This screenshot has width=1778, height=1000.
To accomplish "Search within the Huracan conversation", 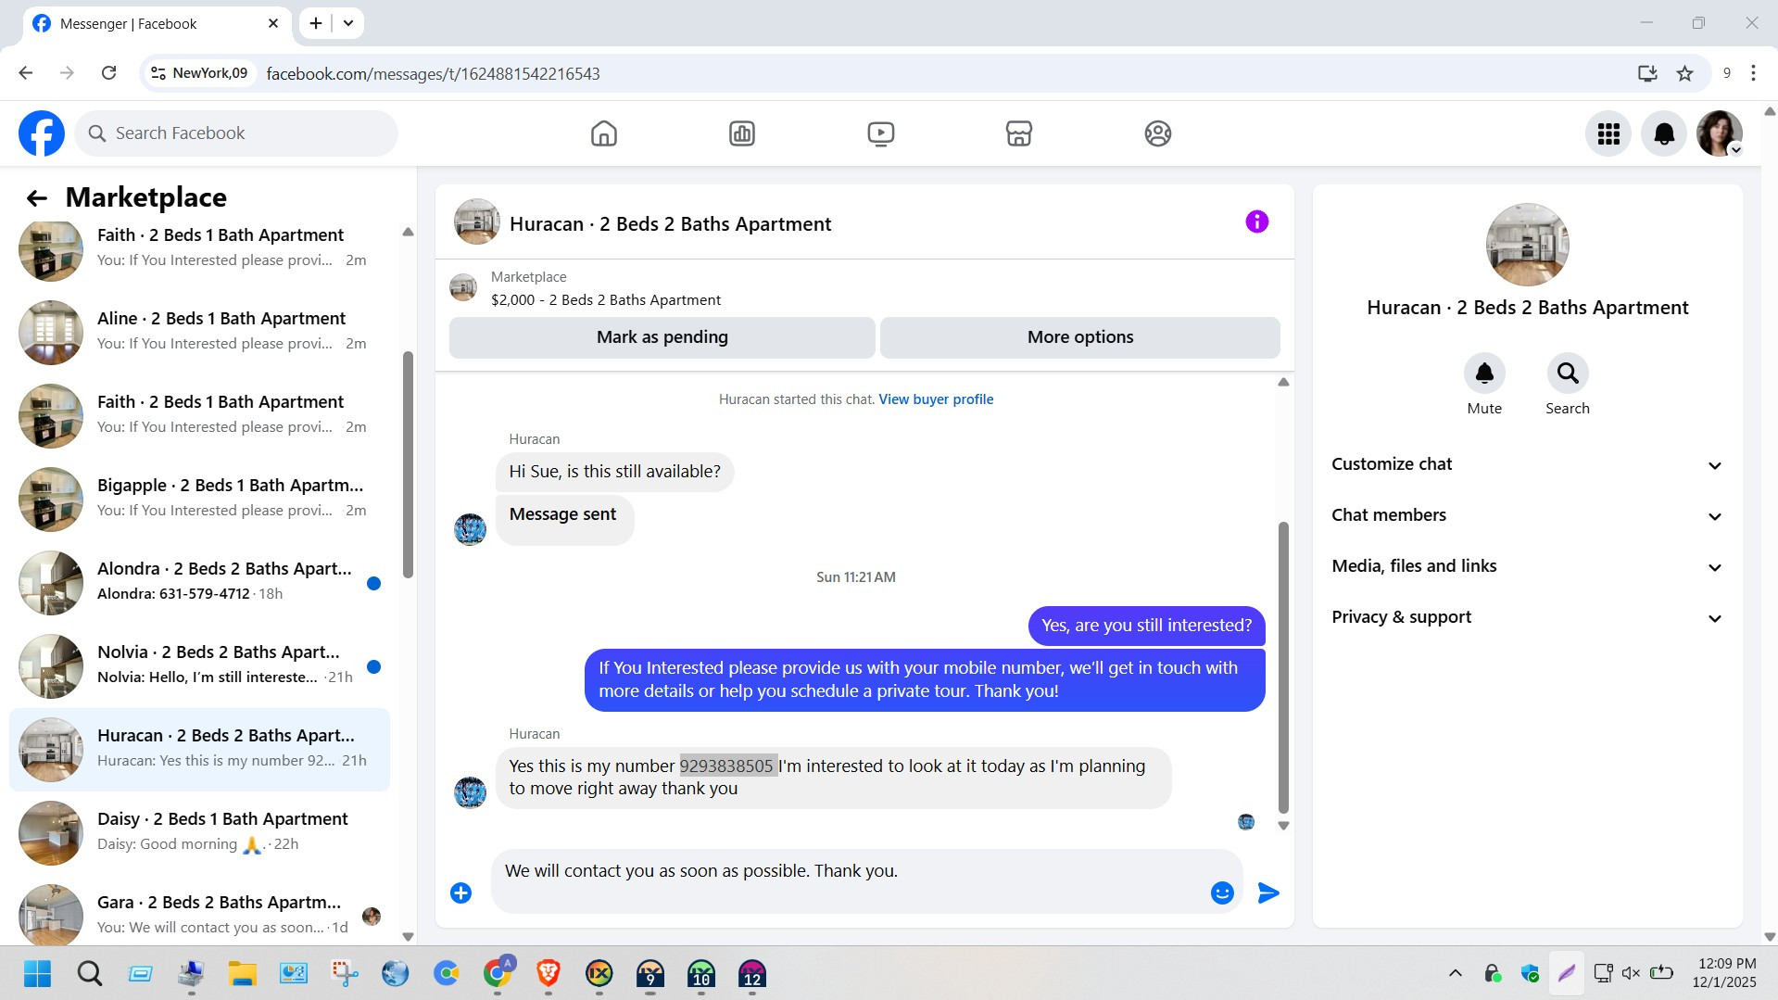I will pyautogui.click(x=1568, y=373).
